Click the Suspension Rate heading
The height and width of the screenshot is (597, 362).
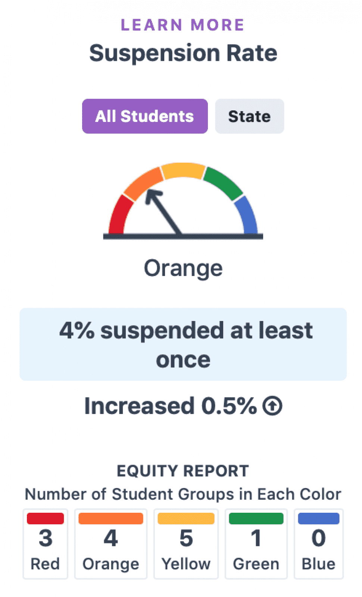pos(183,53)
